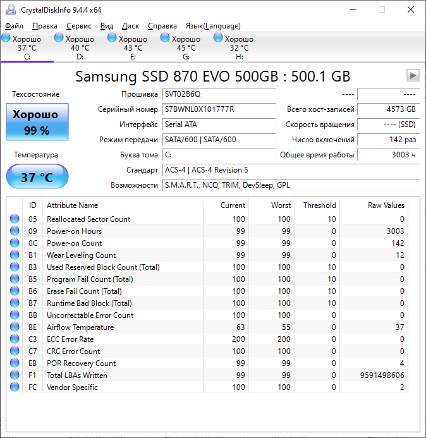Select the status orb for Airflow Temperature
Screen dimensions: 426x438
15,327
